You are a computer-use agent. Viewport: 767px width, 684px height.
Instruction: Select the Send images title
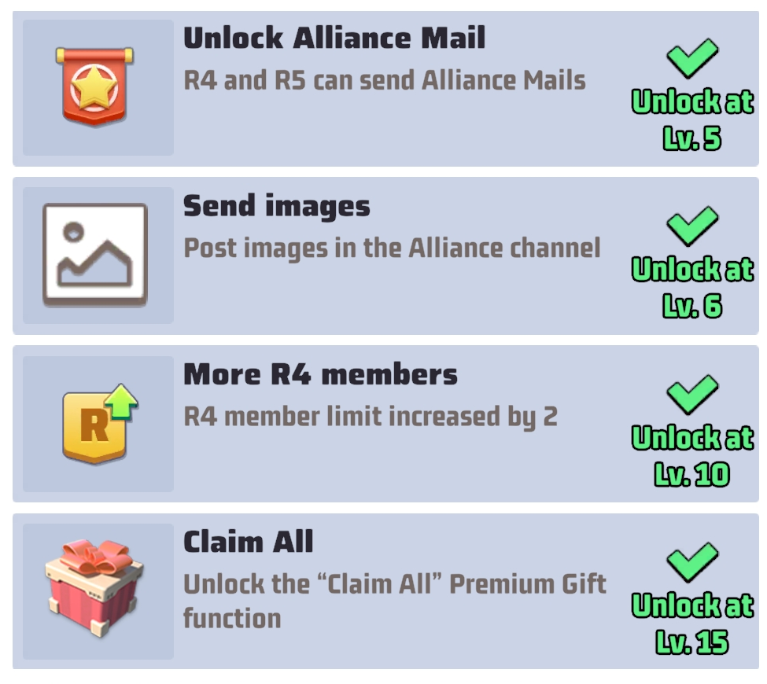pyautogui.click(x=277, y=206)
